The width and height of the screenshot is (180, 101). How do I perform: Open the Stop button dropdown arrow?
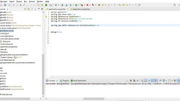90,5
